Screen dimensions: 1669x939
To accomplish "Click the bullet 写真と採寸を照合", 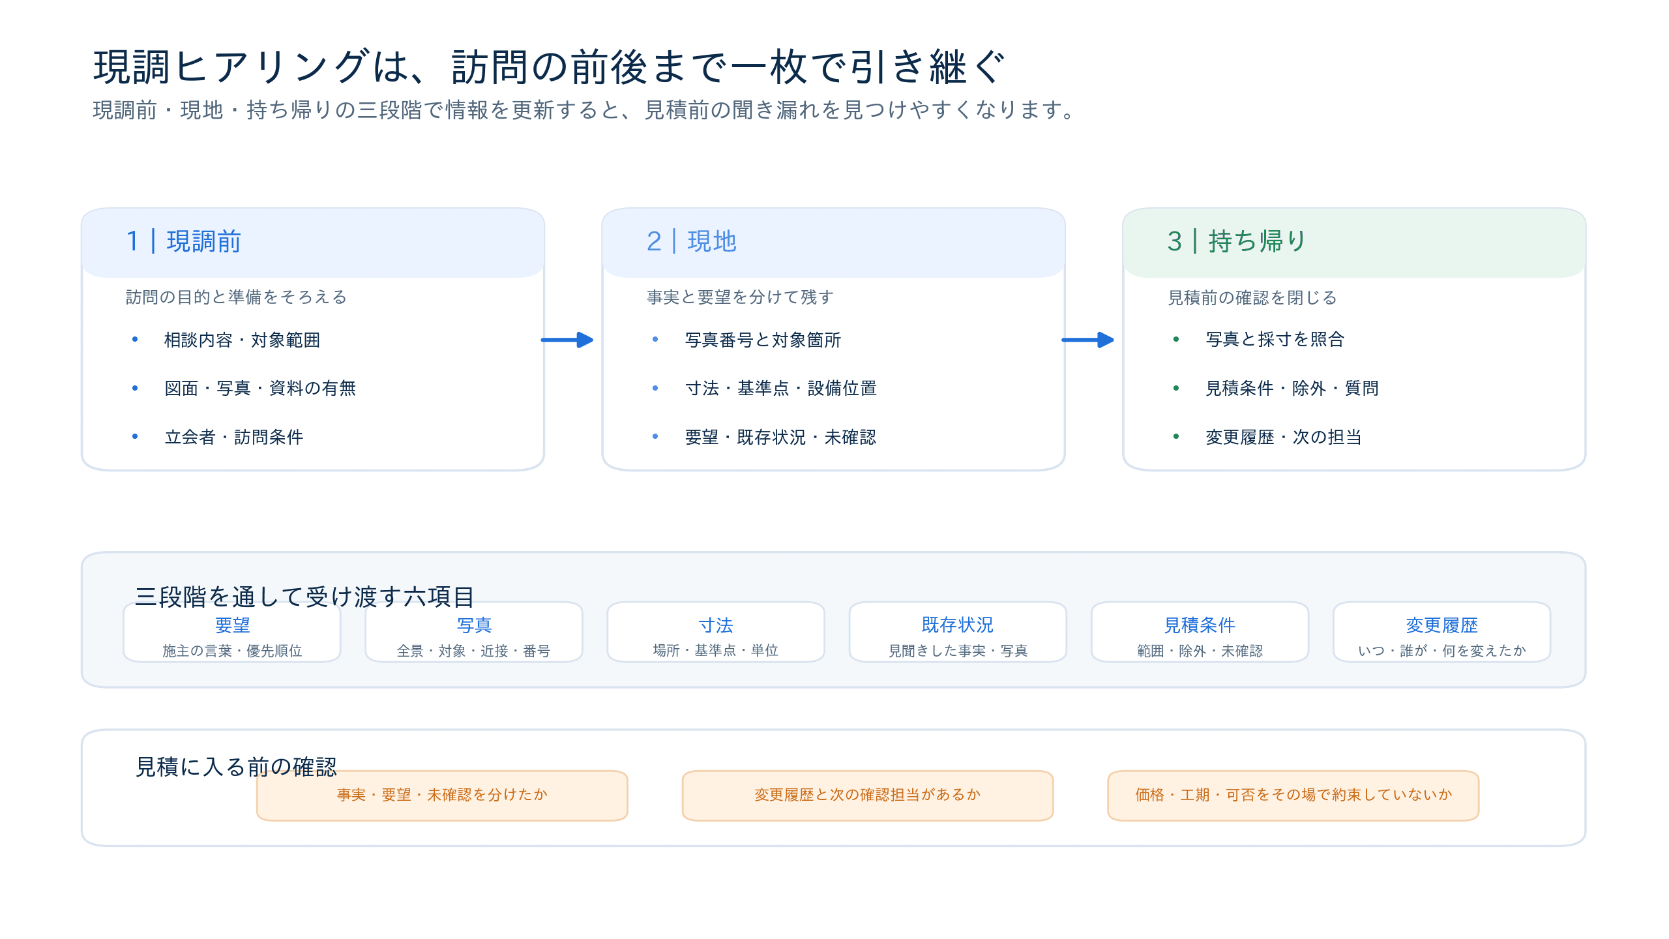I will coord(1275,340).
